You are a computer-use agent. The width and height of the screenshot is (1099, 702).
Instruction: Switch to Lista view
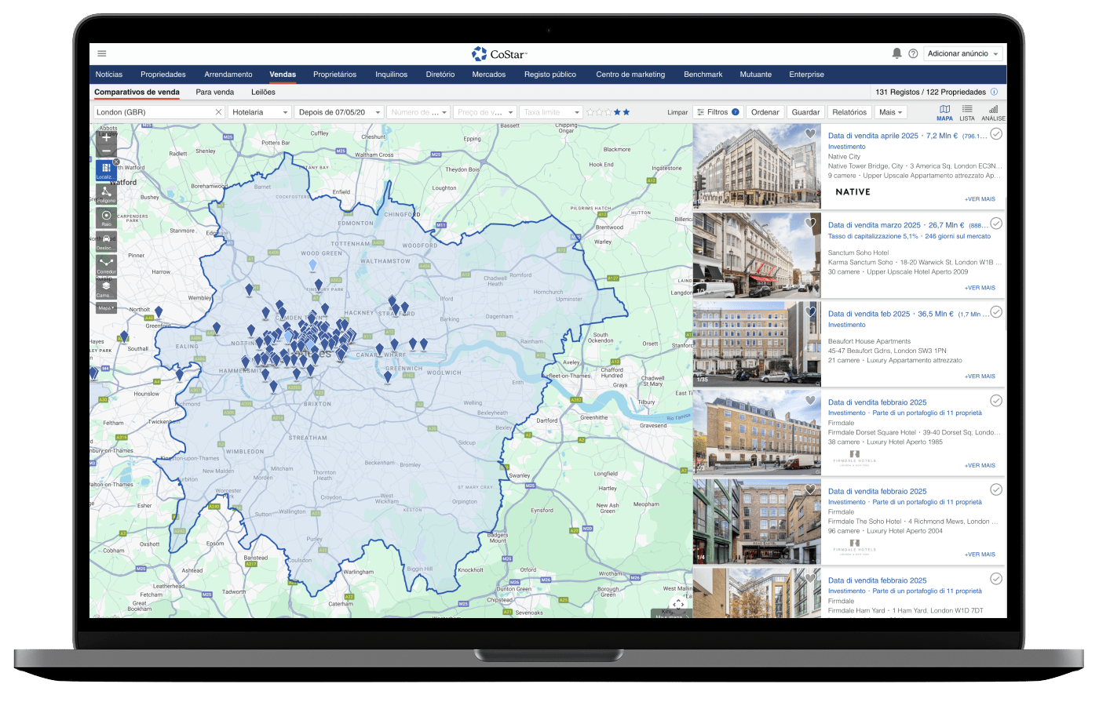click(967, 112)
